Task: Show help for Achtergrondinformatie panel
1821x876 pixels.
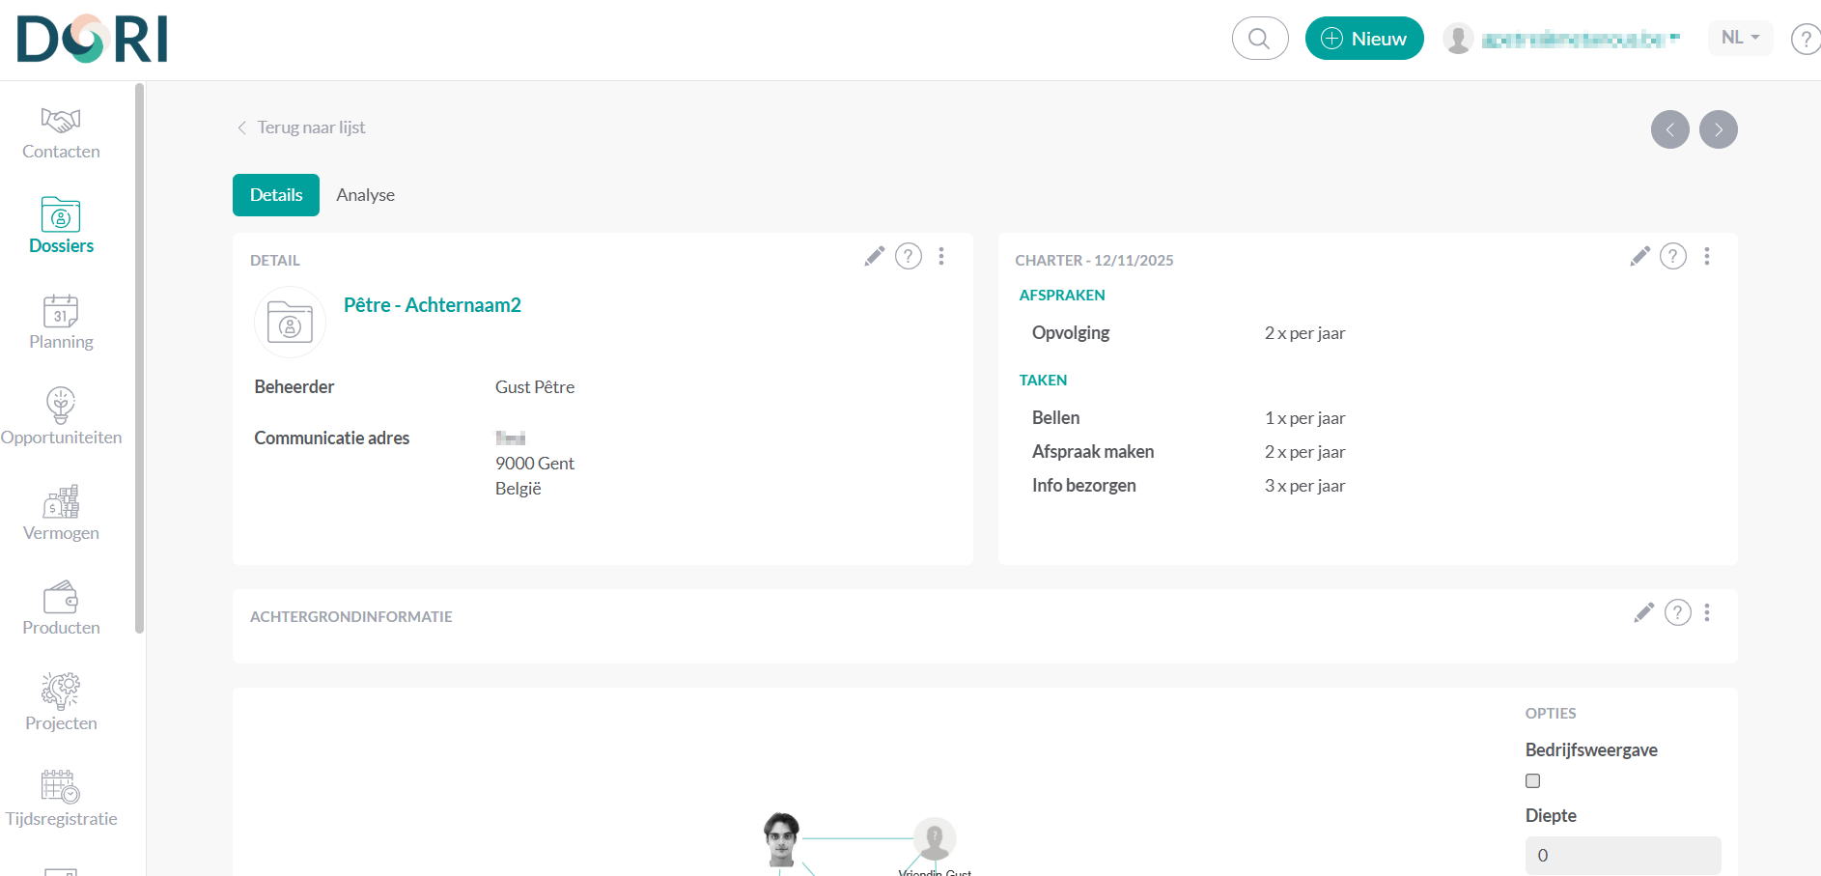Action: click(1677, 612)
